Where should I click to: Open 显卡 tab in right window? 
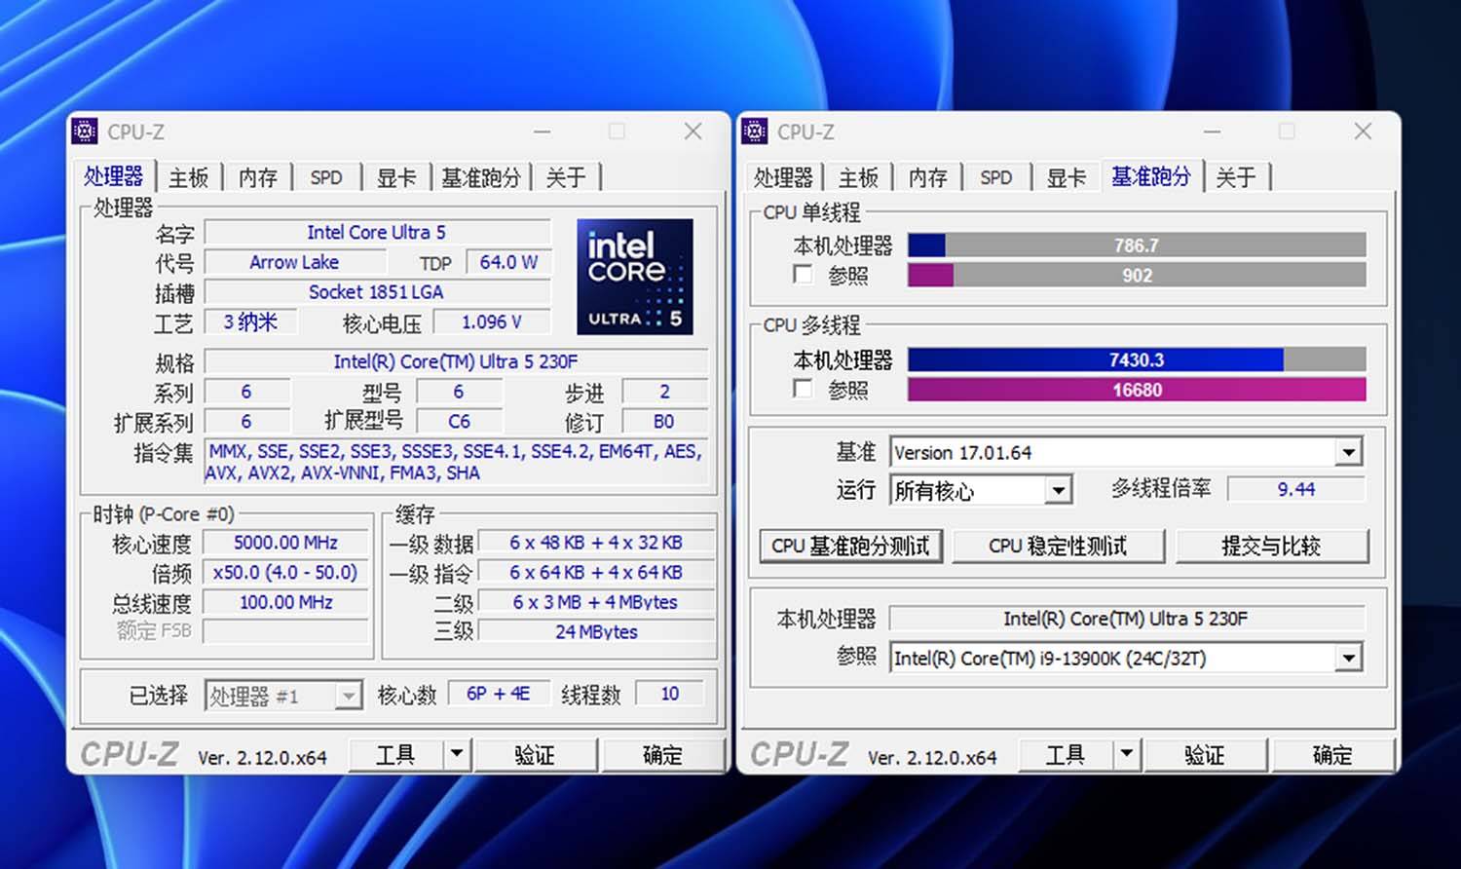1067,177
